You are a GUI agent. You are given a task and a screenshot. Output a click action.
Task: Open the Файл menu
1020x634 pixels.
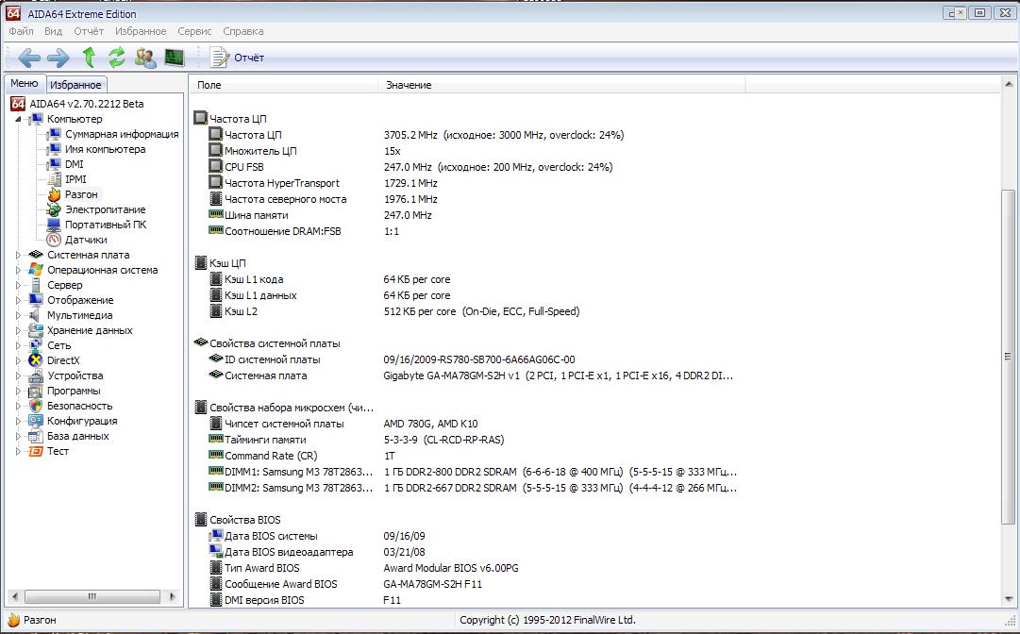coord(21,31)
